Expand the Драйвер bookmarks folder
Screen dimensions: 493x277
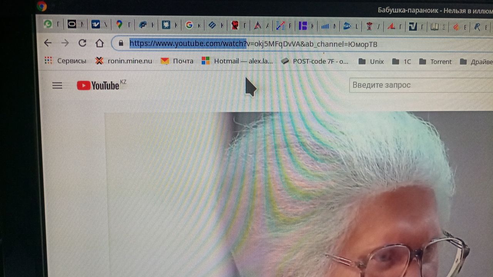tap(476, 62)
